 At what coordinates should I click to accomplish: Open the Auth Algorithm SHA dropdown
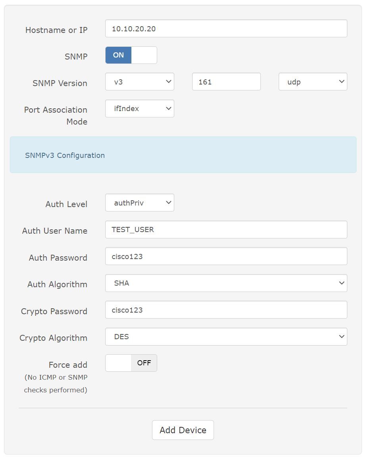click(226, 283)
